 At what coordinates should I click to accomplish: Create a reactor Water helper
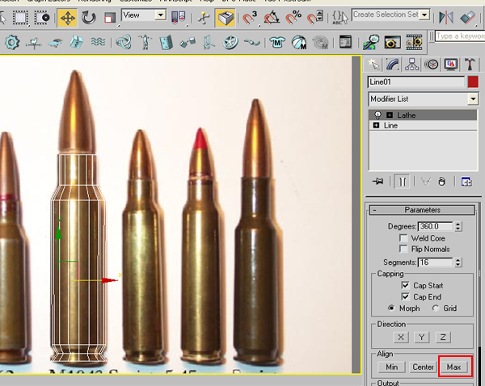pos(98,42)
